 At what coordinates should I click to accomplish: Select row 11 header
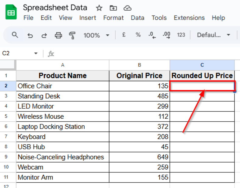pos(8,177)
